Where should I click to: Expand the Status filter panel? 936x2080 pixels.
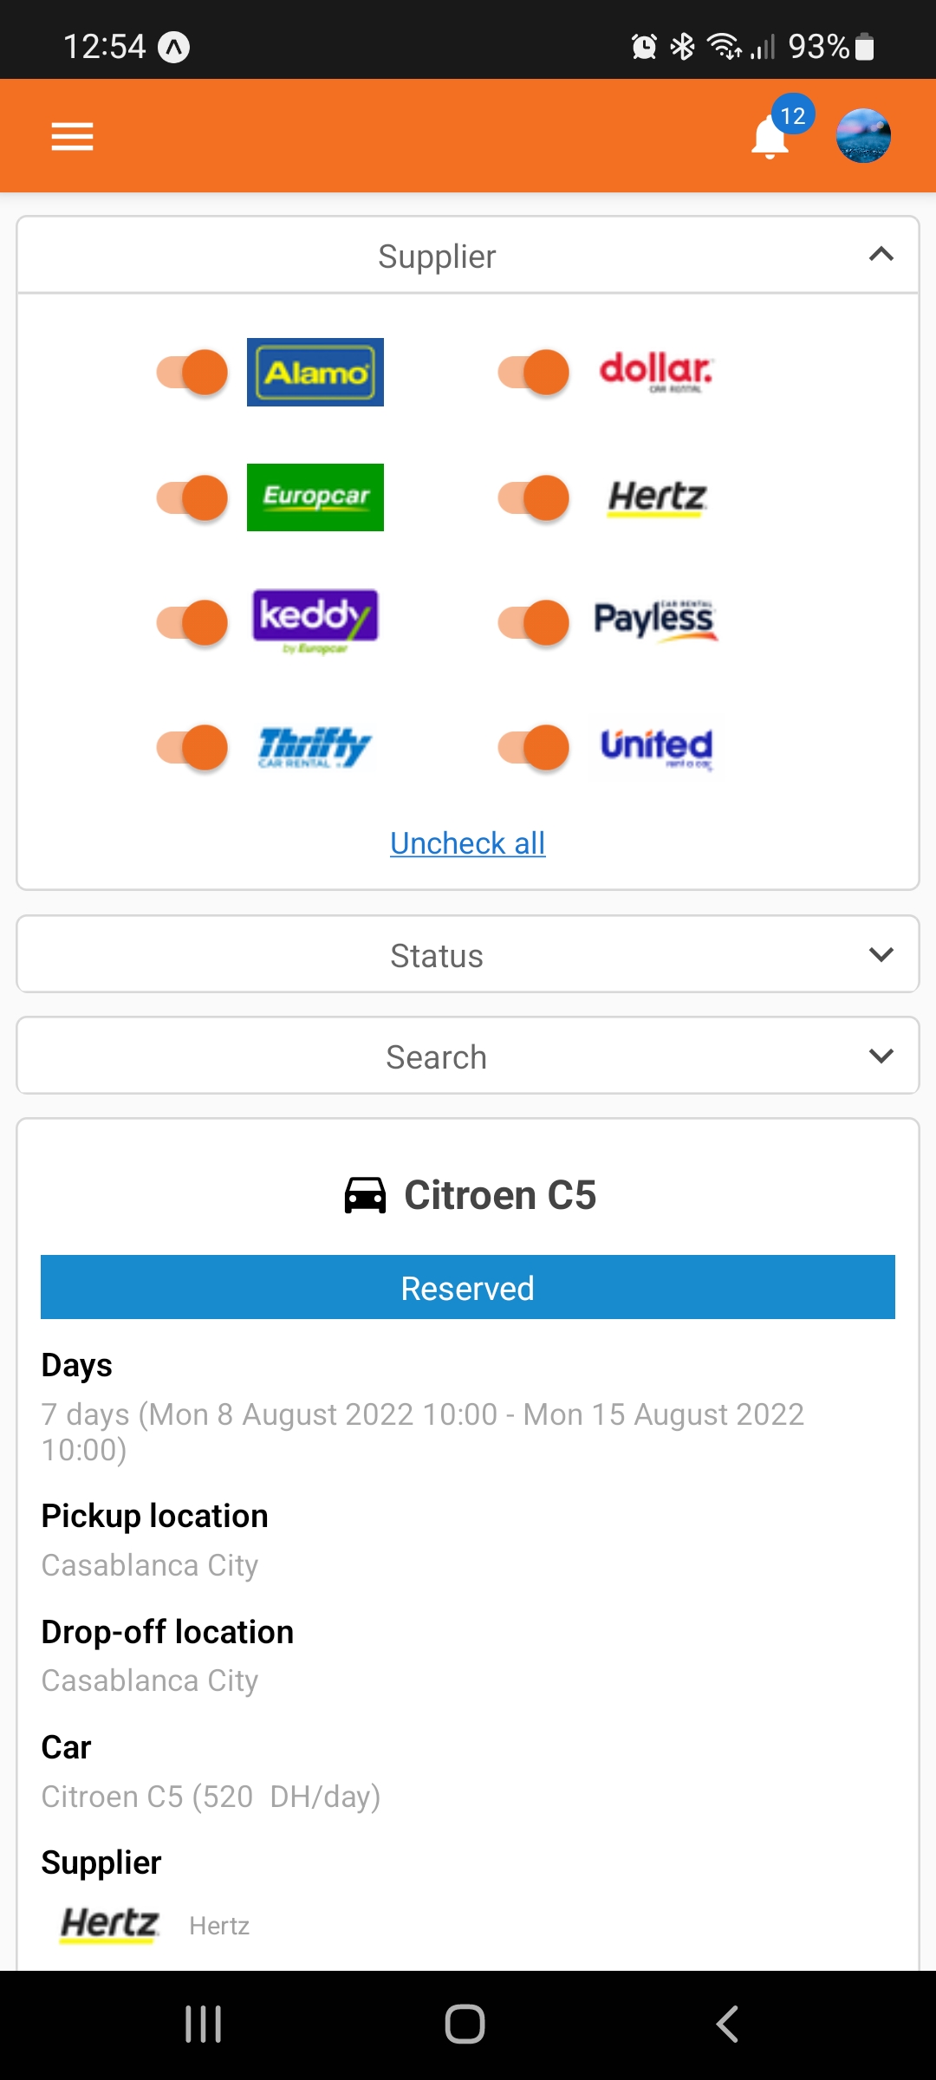[x=468, y=954]
